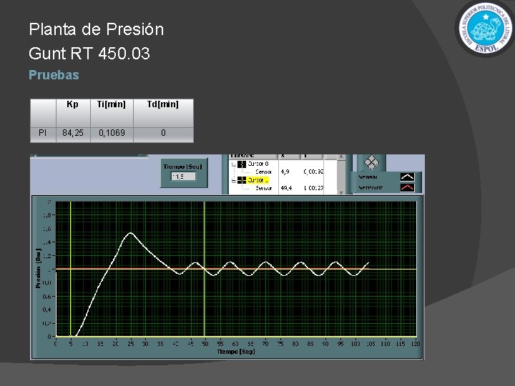Click the Cursor 1 crosshair icon

[242, 180]
